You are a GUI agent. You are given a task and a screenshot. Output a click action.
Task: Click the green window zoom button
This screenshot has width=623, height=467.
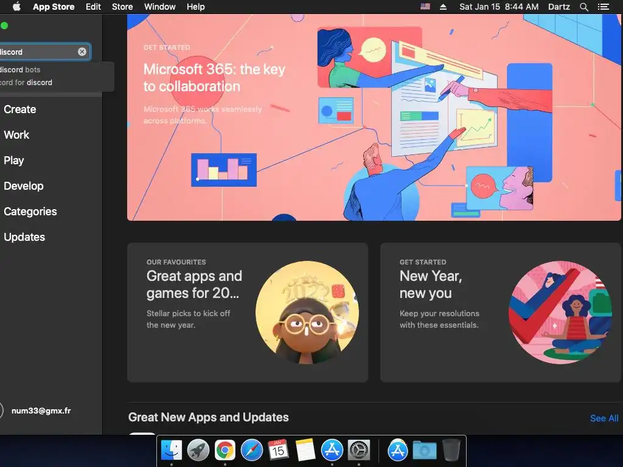pos(4,26)
